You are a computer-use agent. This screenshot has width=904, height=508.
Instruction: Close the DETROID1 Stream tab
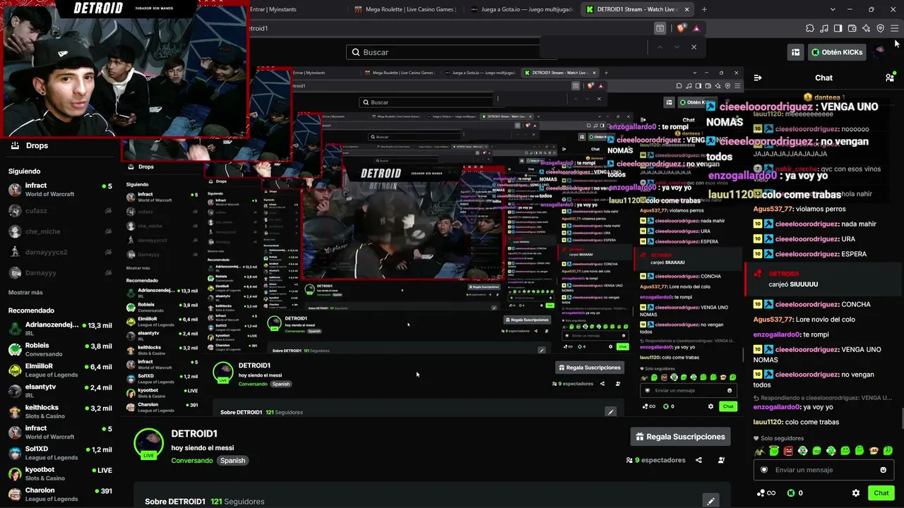point(686,9)
